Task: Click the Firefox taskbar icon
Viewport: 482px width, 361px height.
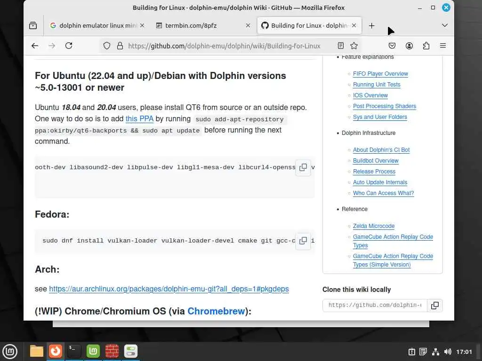Action: click(x=56, y=351)
